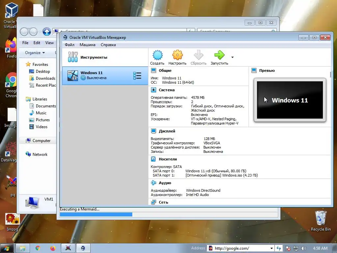Image resolution: width=337 pixels, height=253 pixels.
Task: Open the Справка menu
Action: point(108,45)
